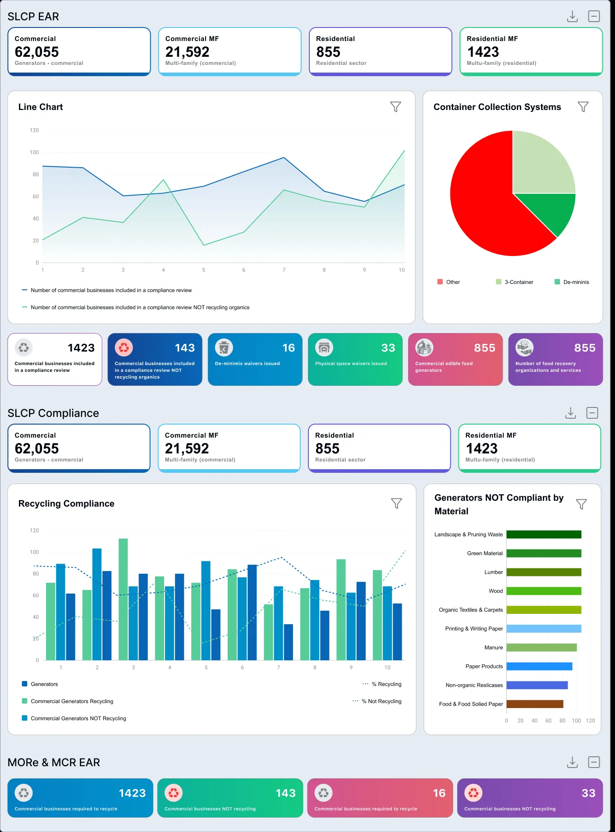Open Residential MF 1423 card in SLCP EAR

click(531, 52)
